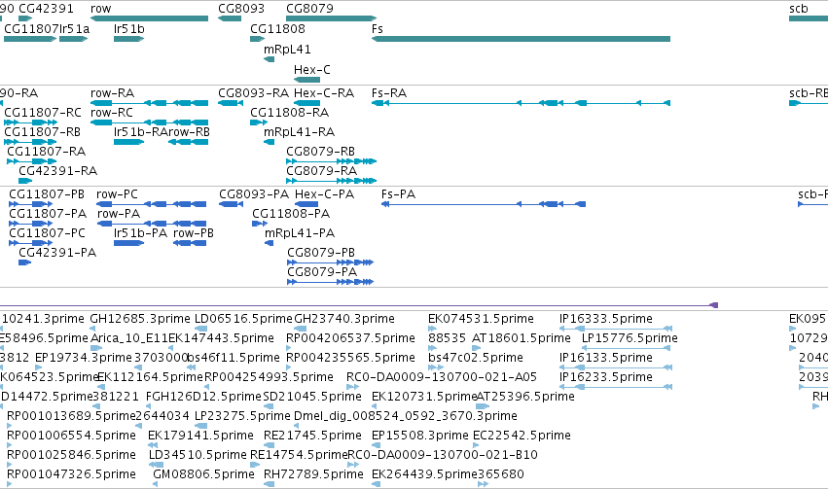
Task: Open the CG8093-RA transcript
Action: (x=231, y=103)
